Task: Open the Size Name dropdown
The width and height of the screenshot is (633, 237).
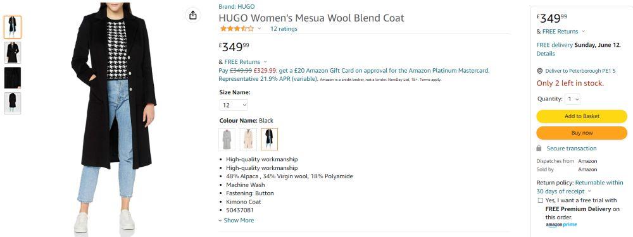Action: [x=234, y=105]
